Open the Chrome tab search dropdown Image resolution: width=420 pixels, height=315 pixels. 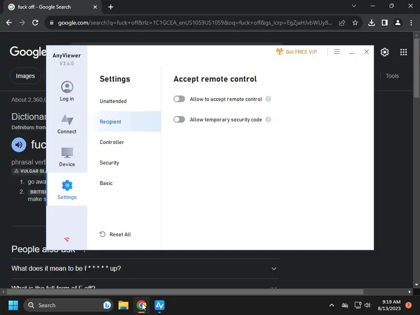[x=354, y=6]
